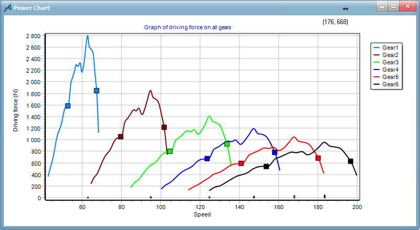Click the right black Gear6 square marker

(350, 162)
